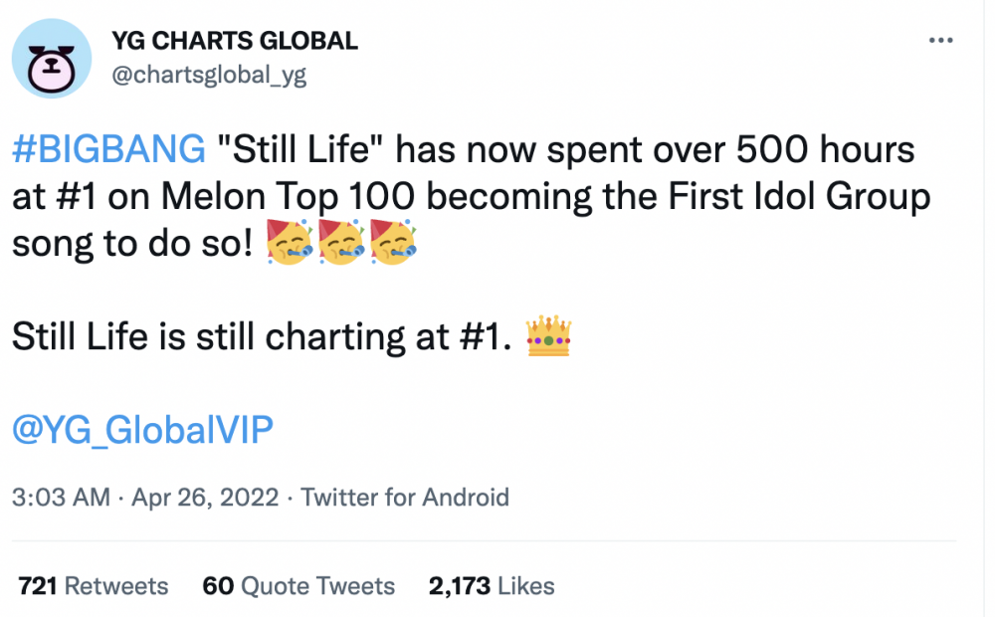Open the @YG_GlobalVIP mention
The width and height of the screenshot is (995, 617).
click(142, 430)
